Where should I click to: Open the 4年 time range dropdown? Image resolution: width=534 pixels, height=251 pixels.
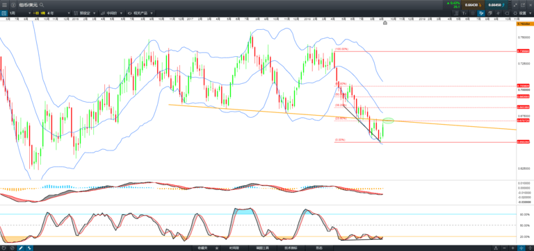click(x=58, y=13)
